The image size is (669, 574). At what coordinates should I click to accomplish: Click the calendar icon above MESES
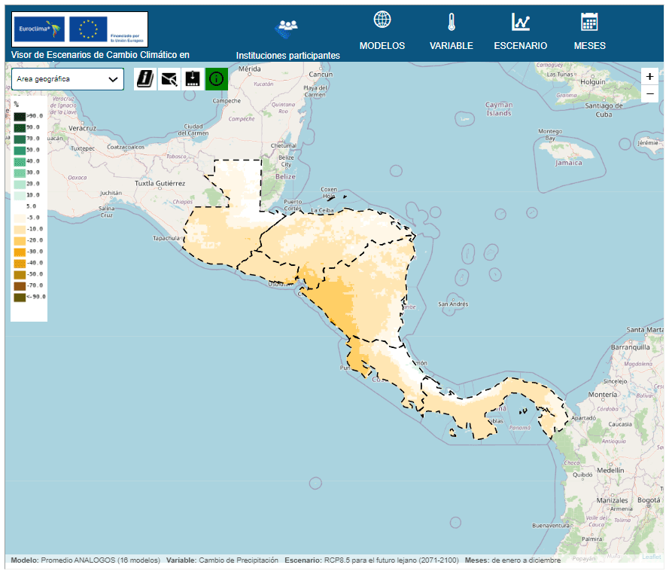pos(589,21)
